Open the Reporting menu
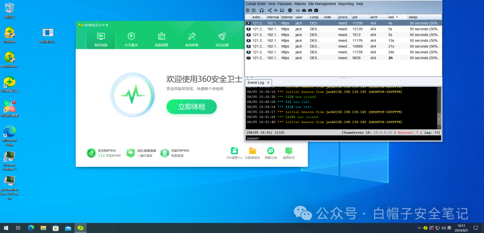This screenshot has height=233, width=484. coord(346,4)
